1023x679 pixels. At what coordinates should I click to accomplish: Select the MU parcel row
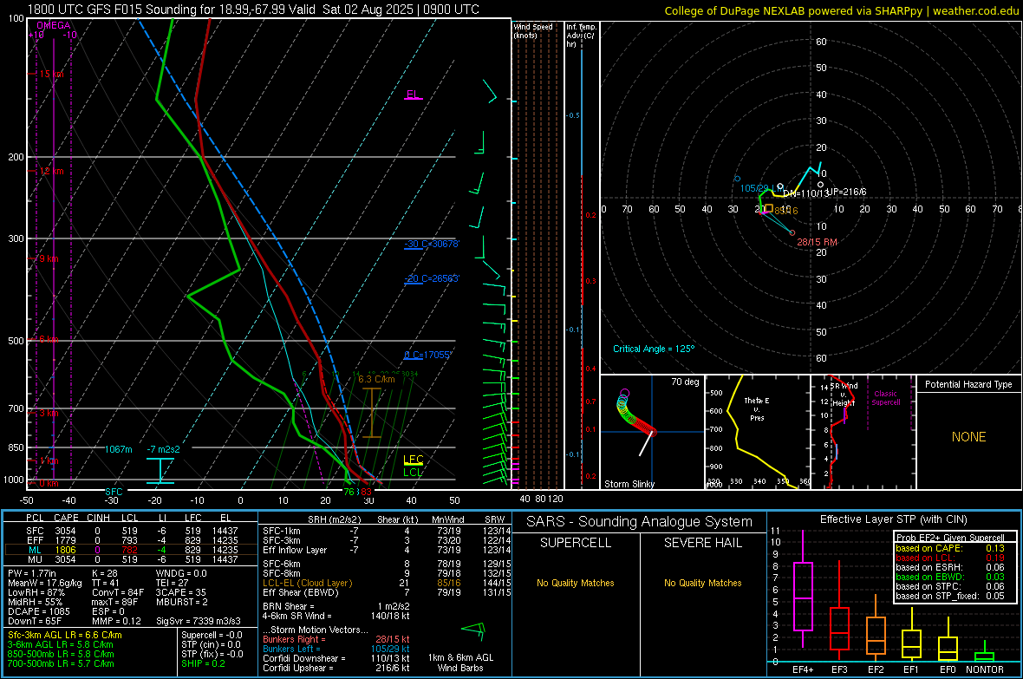pyautogui.click(x=131, y=558)
